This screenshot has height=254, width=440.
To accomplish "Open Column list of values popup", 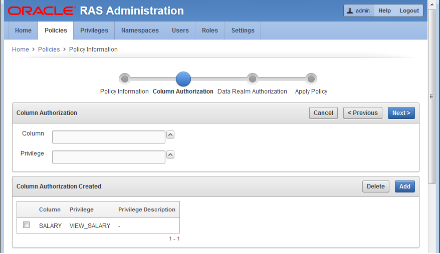I will [170, 135].
